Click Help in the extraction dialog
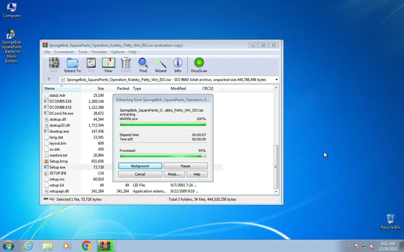The height and width of the screenshot is (252, 404). point(197,174)
